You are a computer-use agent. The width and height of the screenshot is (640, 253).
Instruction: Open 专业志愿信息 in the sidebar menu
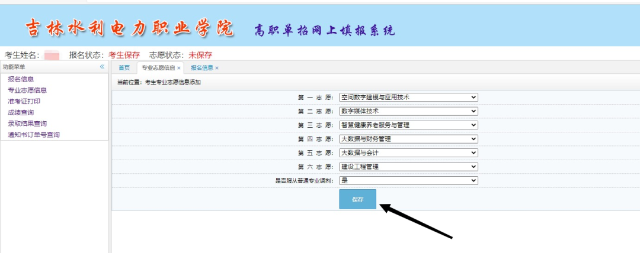(x=27, y=90)
